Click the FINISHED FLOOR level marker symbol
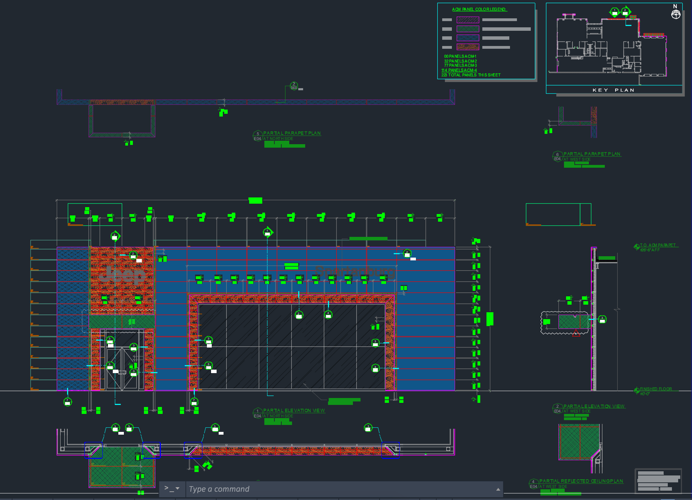Image resolution: width=692 pixels, height=500 pixels. (x=637, y=390)
